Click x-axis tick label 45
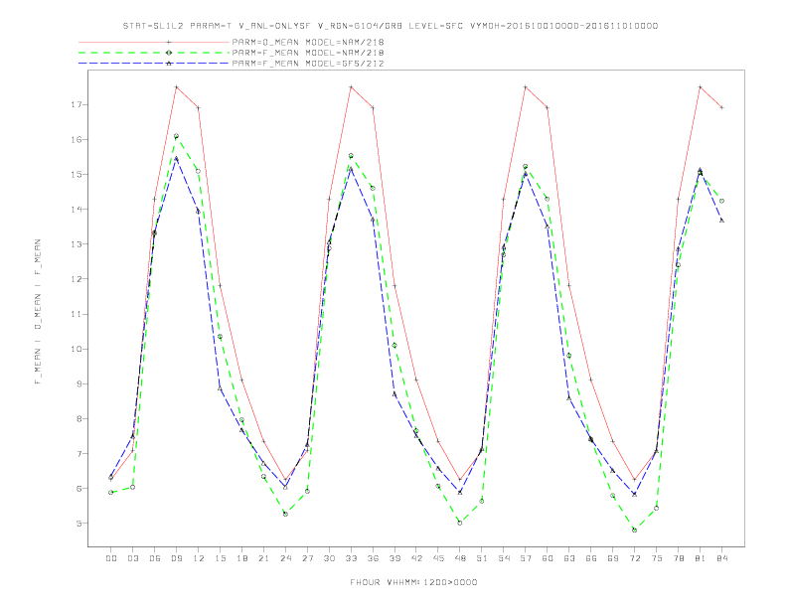This screenshot has height=608, width=787. [438, 558]
